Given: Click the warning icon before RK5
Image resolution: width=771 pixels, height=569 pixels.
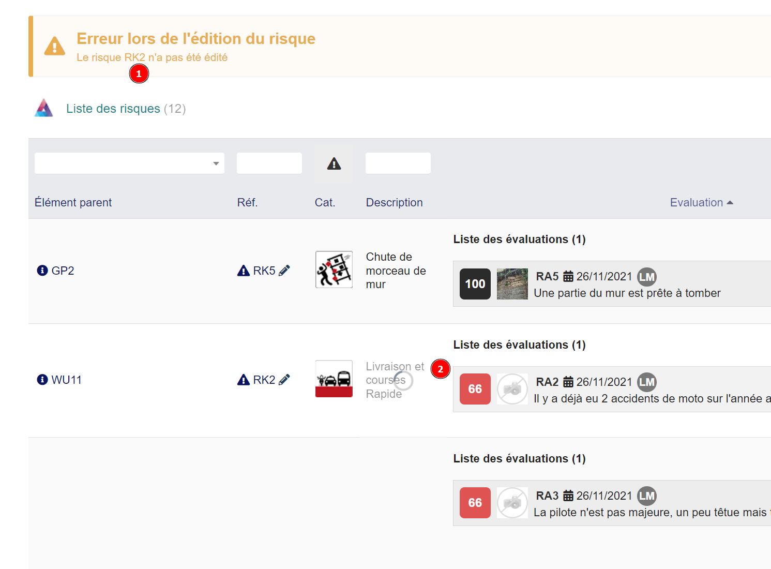Looking at the screenshot, I should click(244, 270).
